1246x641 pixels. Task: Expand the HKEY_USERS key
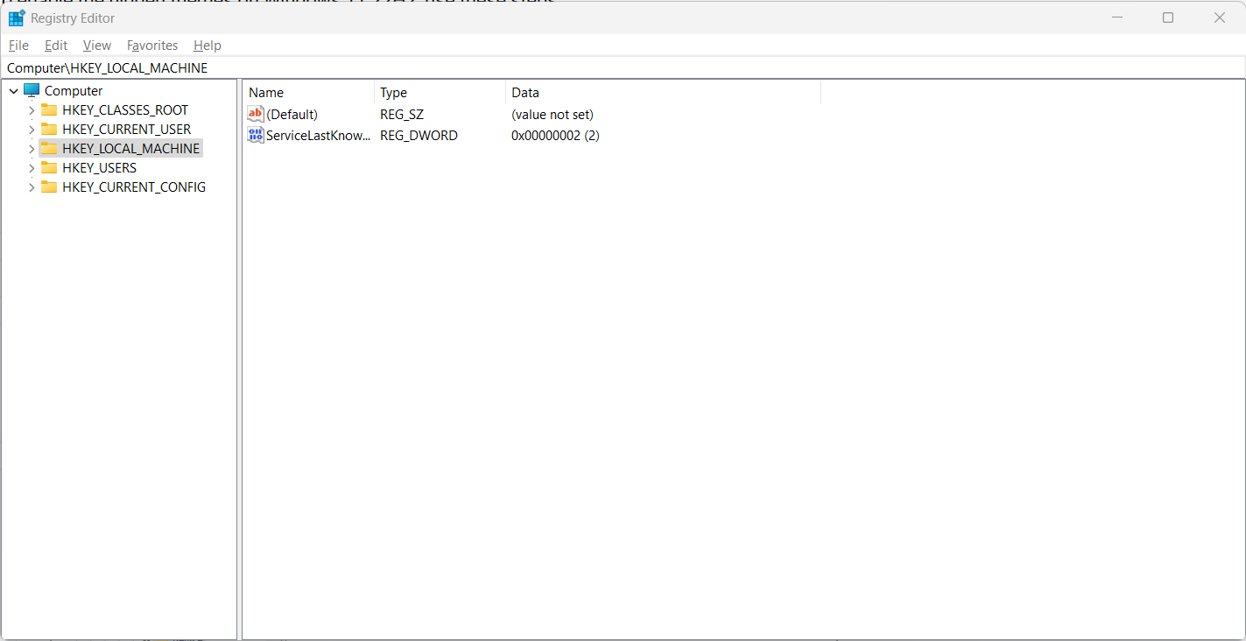point(32,168)
